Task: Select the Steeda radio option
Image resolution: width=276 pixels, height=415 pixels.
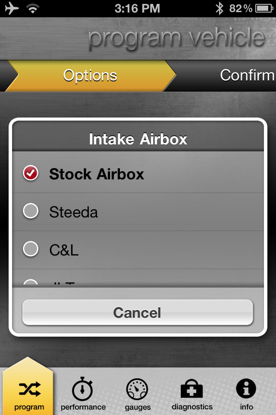Action: coord(31,211)
